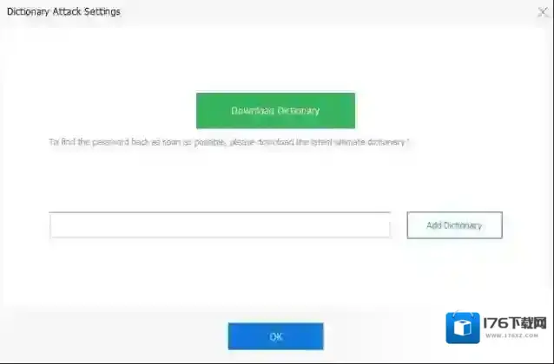Focus the empty dictionary path input field
This screenshot has height=364, width=554.
pos(220,225)
